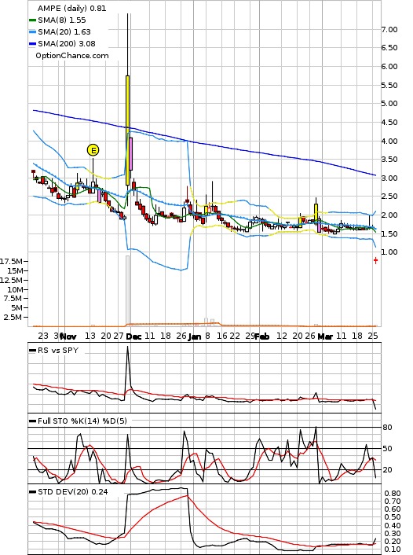Click the Dec label on date axis

coord(133,336)
